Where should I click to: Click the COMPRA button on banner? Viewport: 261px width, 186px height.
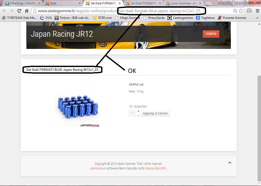pyautogui.click(x=211, y=34)
